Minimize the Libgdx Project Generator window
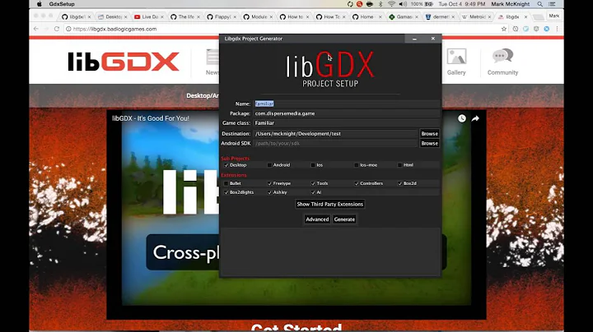Image resolution: width=593 pixels, height=332 pixels. coord(414,39)
